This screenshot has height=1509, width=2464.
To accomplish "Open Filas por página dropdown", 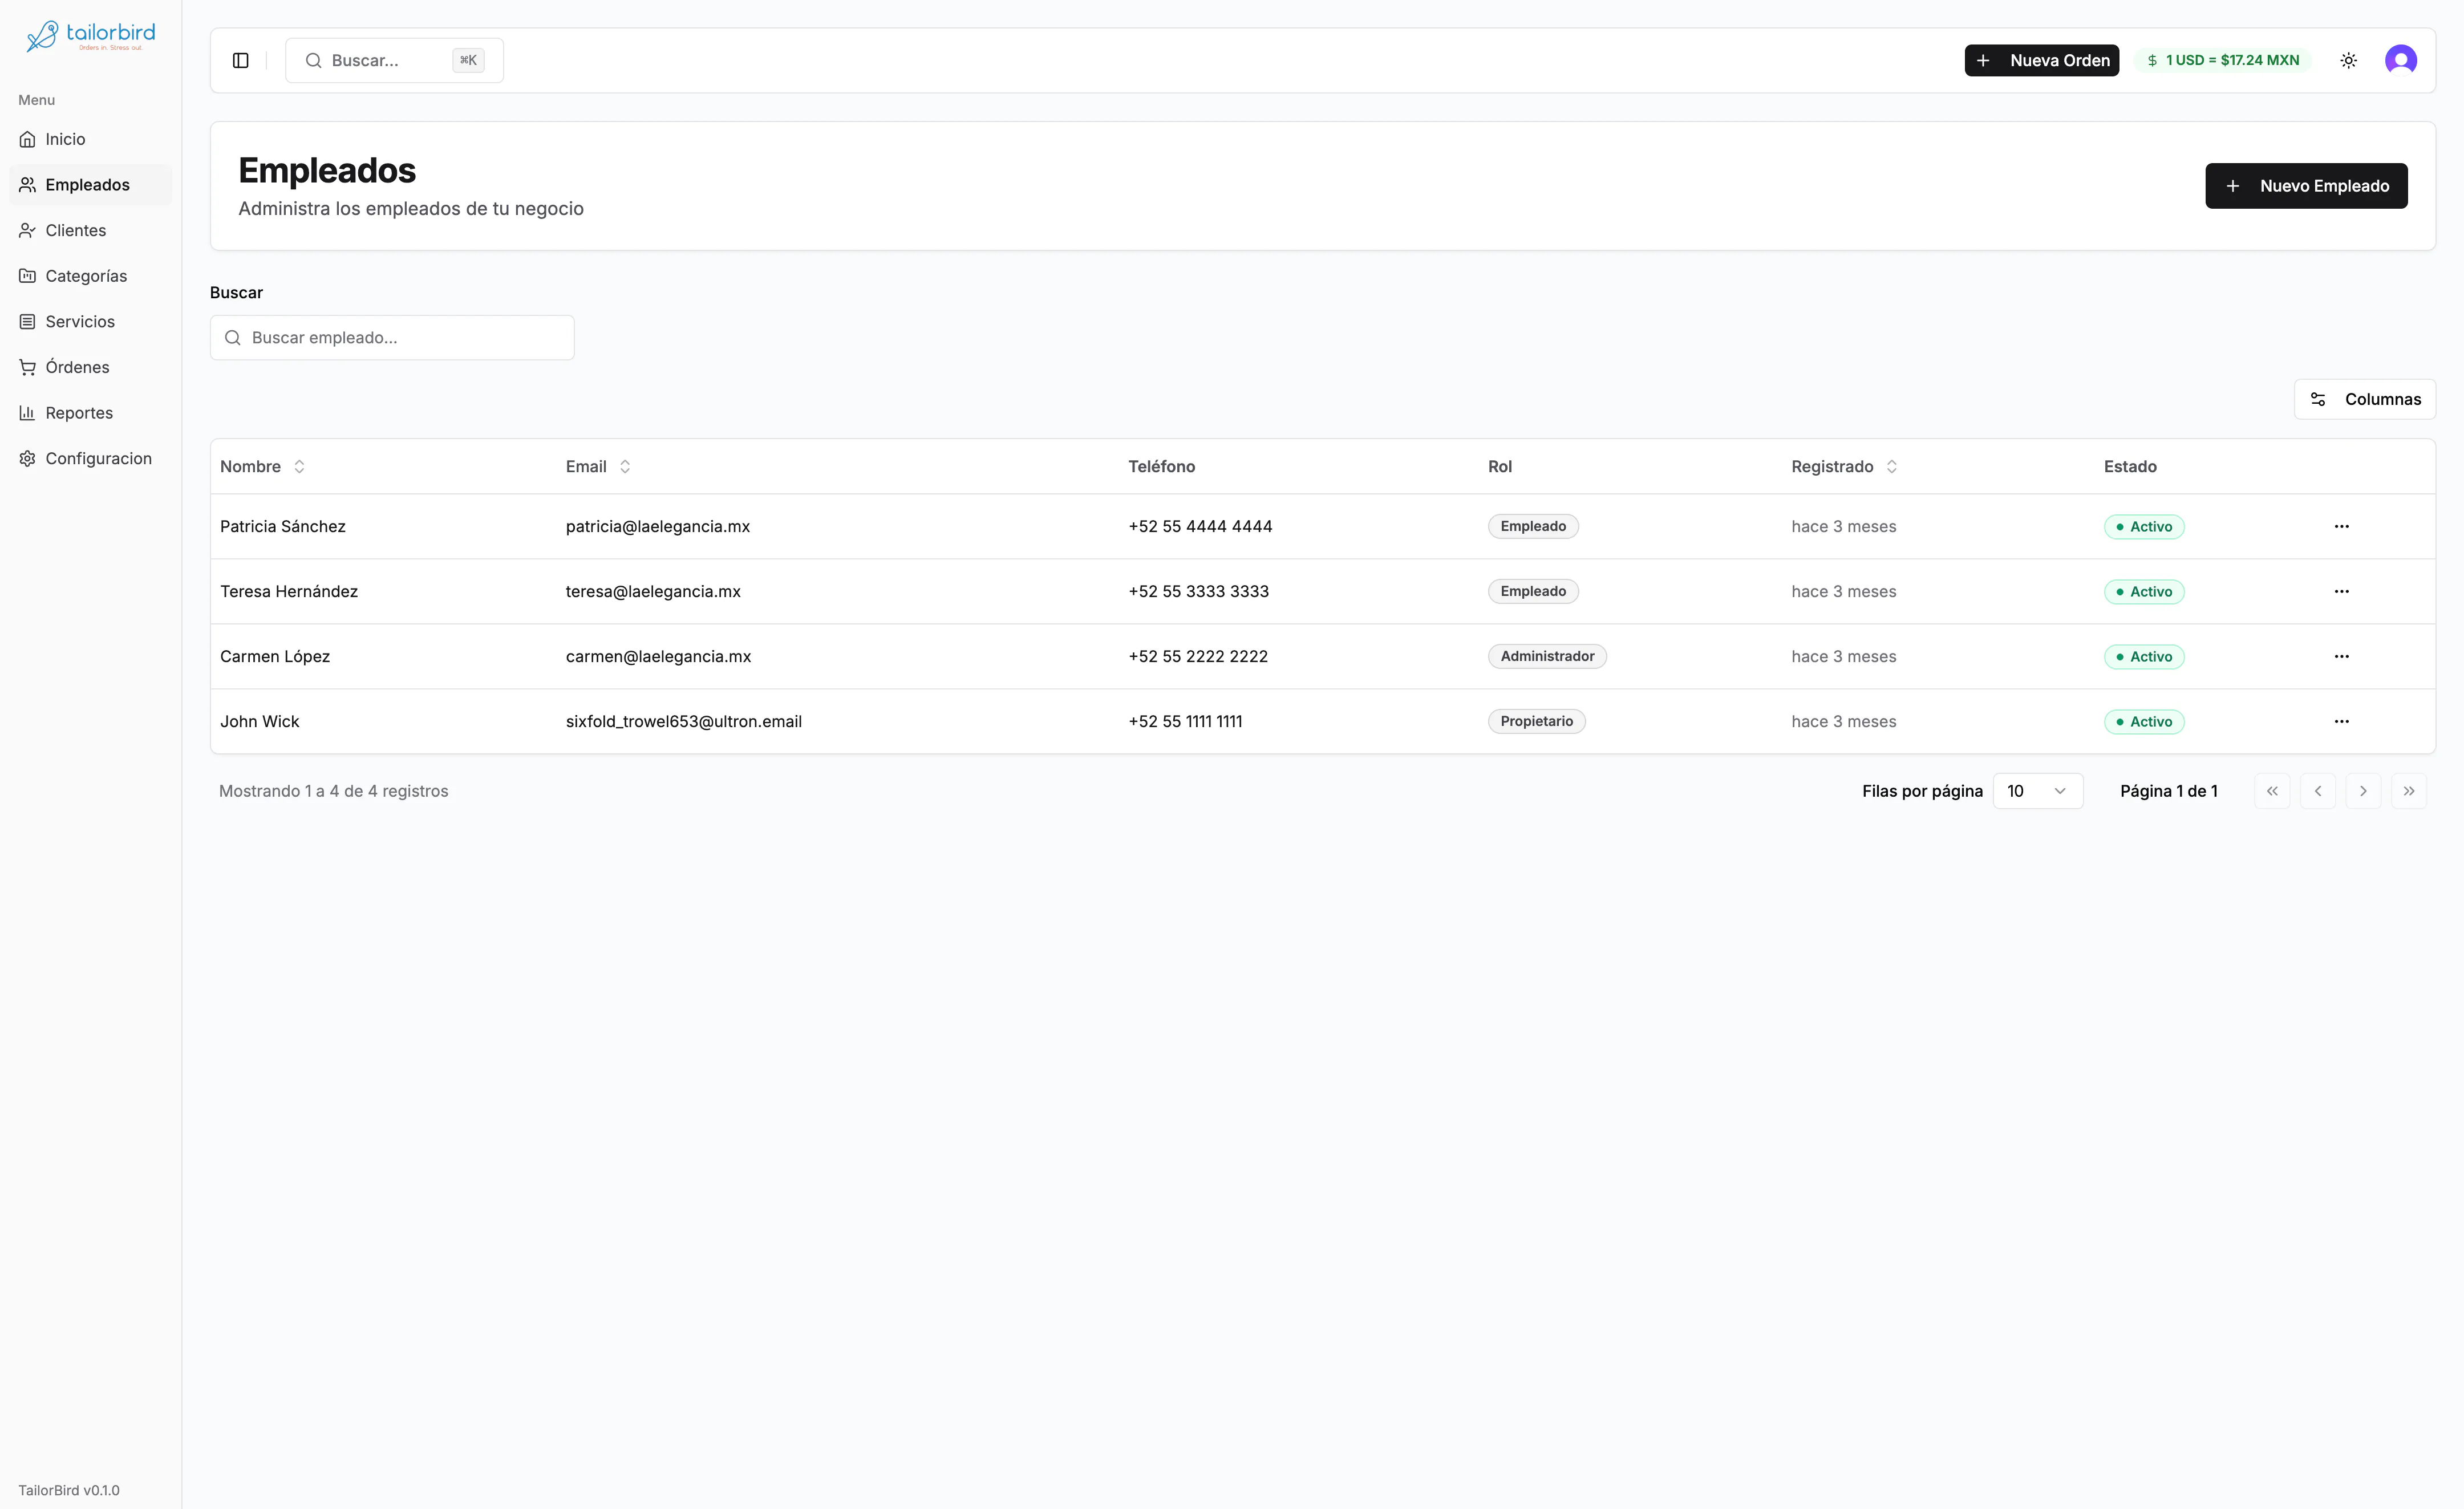I will coord(2037,791).
